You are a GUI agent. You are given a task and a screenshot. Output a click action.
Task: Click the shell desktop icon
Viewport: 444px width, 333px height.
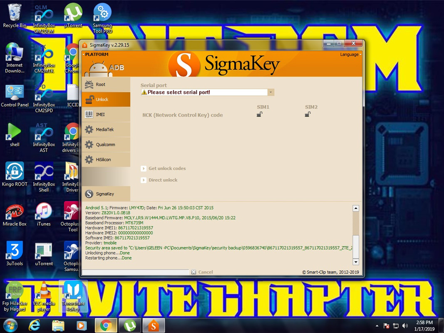click(15, 135)
